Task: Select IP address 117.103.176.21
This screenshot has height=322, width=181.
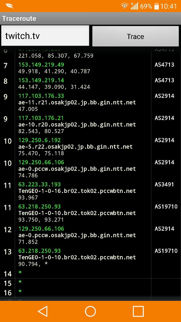Action: click(x=41, y=118)
